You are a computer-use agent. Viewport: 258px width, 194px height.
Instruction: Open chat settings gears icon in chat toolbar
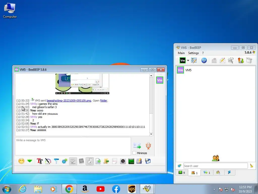coord(64,161)
